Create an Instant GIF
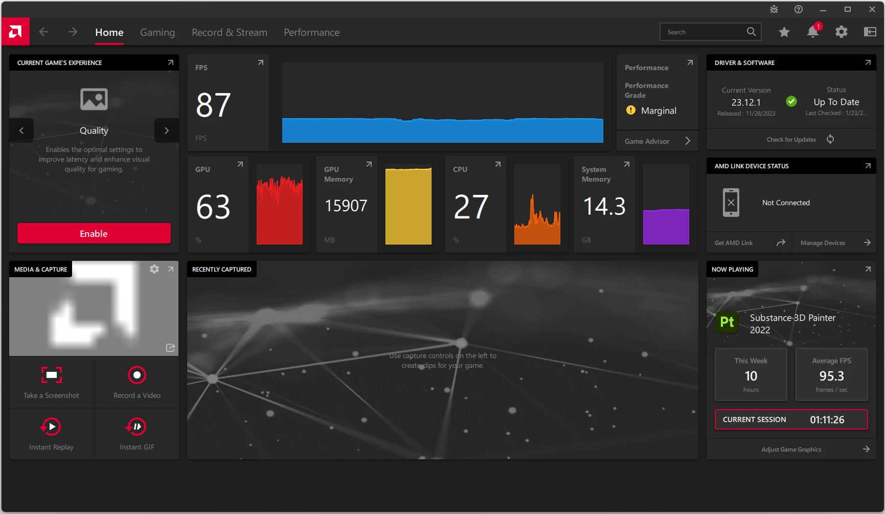885x514 pixels. pos(137,434)
